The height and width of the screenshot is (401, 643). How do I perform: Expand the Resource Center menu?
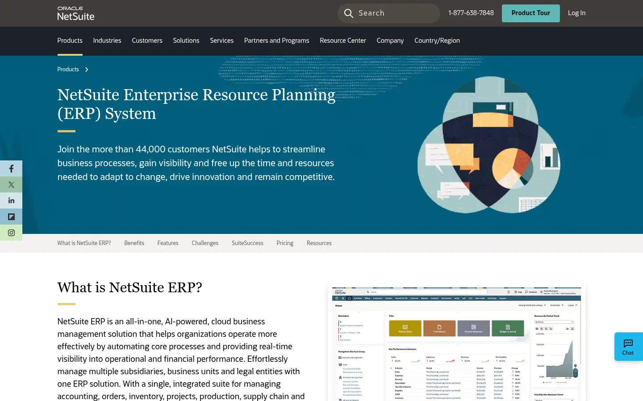(x=343, y=41)
